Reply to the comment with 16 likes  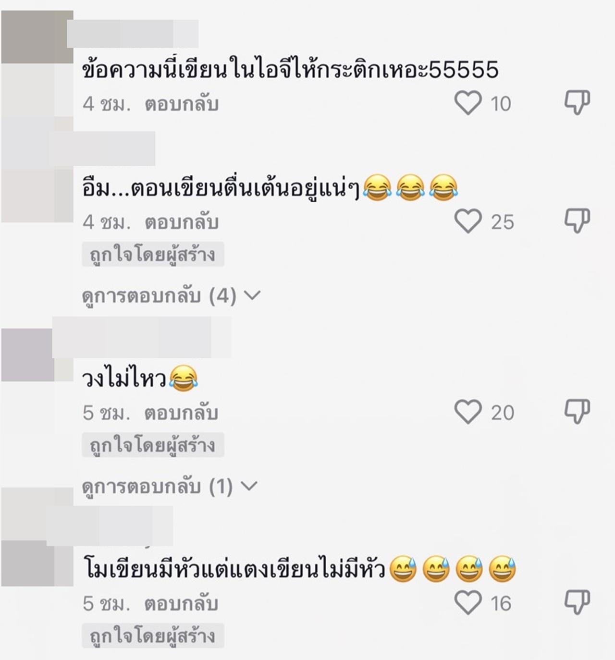[182, 603]
